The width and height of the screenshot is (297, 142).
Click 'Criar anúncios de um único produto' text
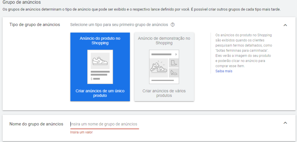pos(100,93)
